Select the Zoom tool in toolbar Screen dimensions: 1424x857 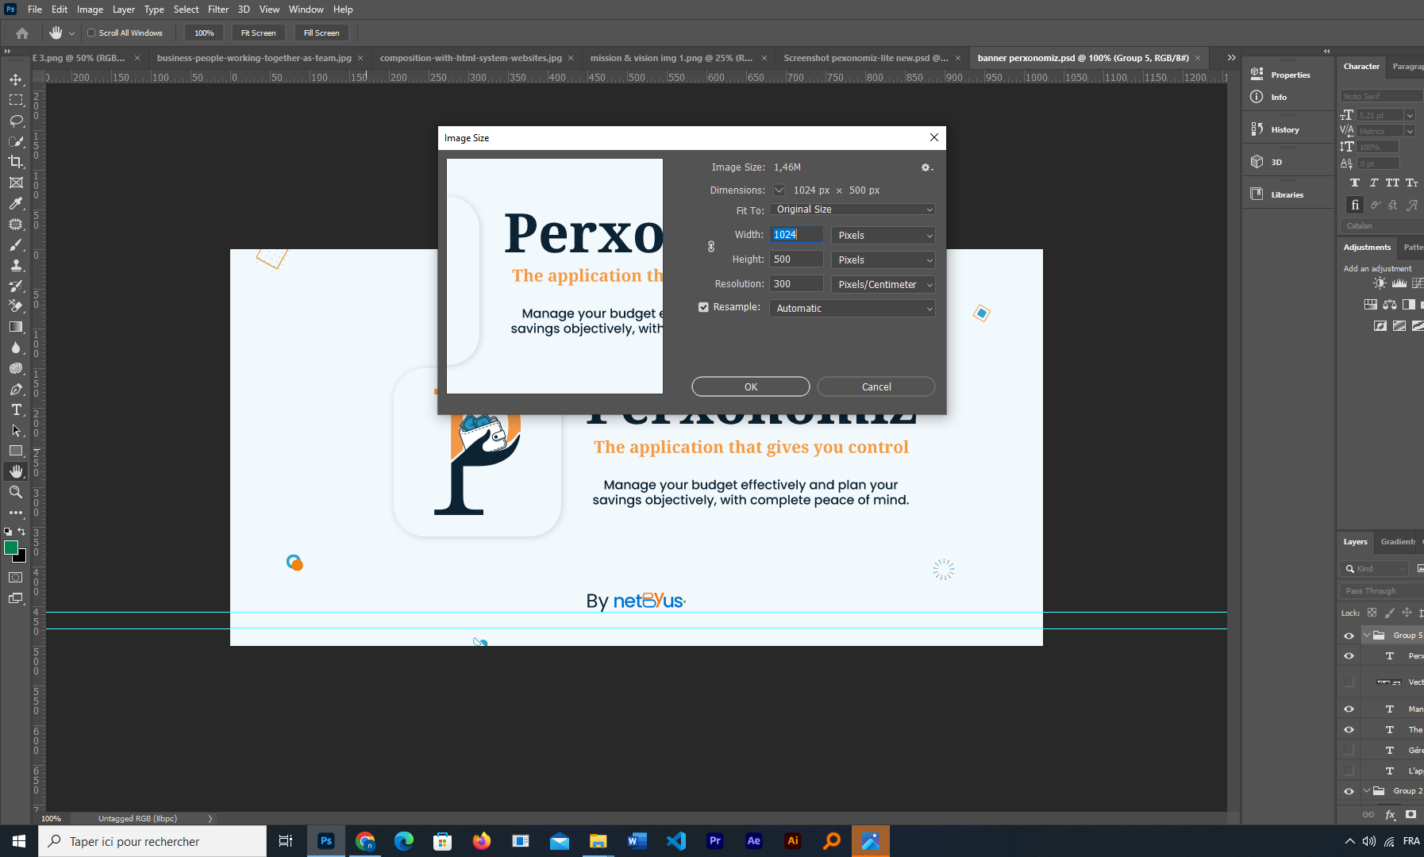click(16, 492)
